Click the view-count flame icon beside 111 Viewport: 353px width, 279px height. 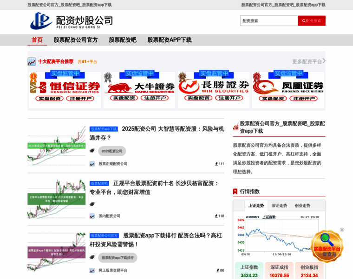click(216, 164)
